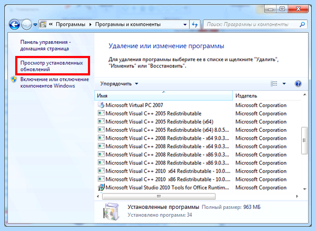The width and height of the screenshot is (316, 231).
Task: Click Microsoft Corporation publisher for Virtual PC 2007
Action: [261, 105]
